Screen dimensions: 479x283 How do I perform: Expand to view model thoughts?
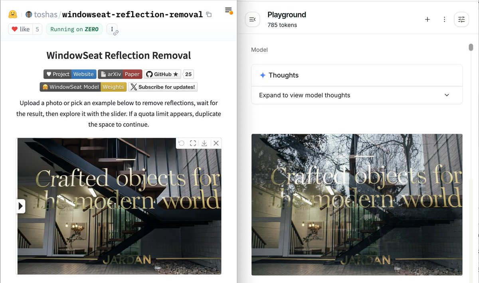click(356, 95)
